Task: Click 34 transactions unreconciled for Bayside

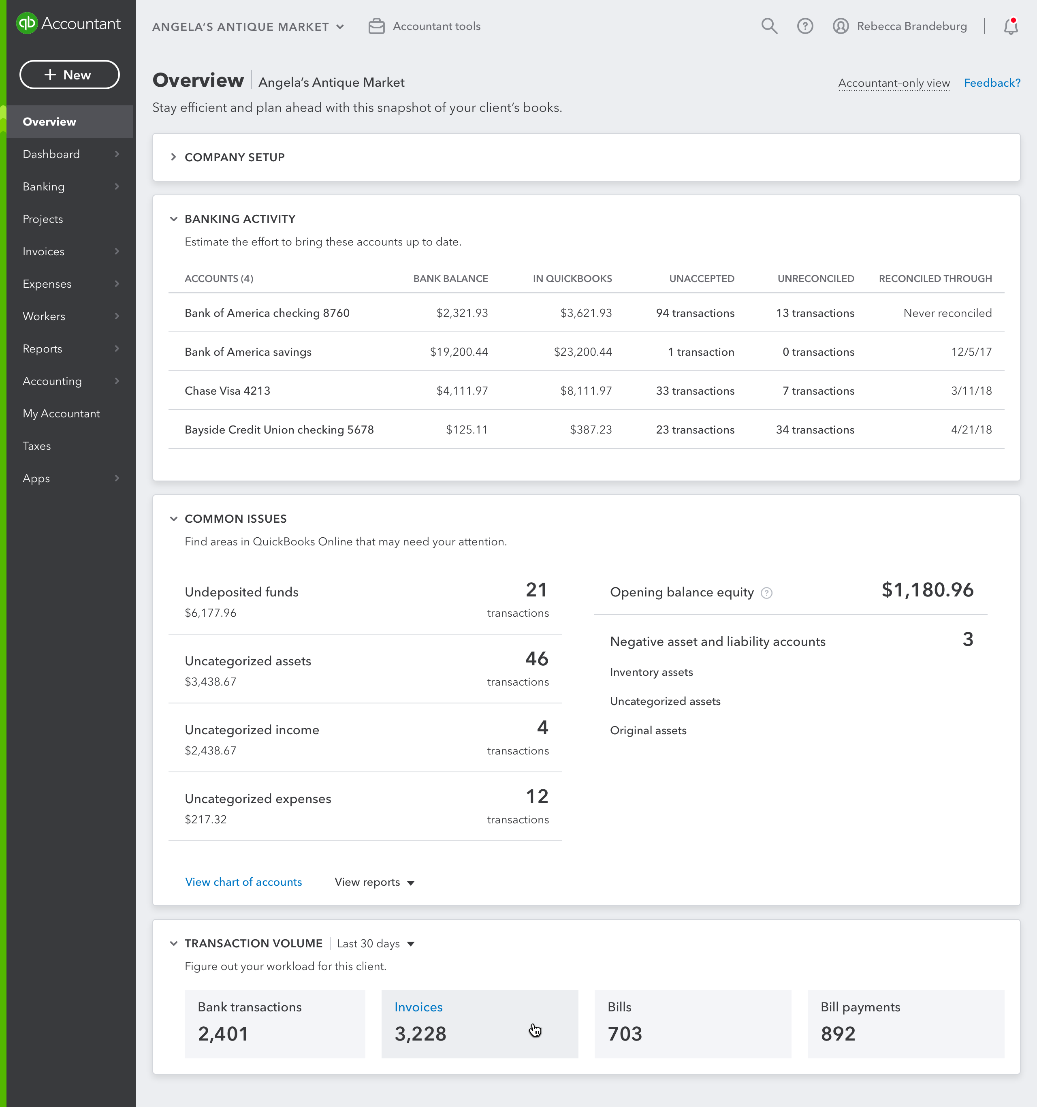Action: [815, 430]
